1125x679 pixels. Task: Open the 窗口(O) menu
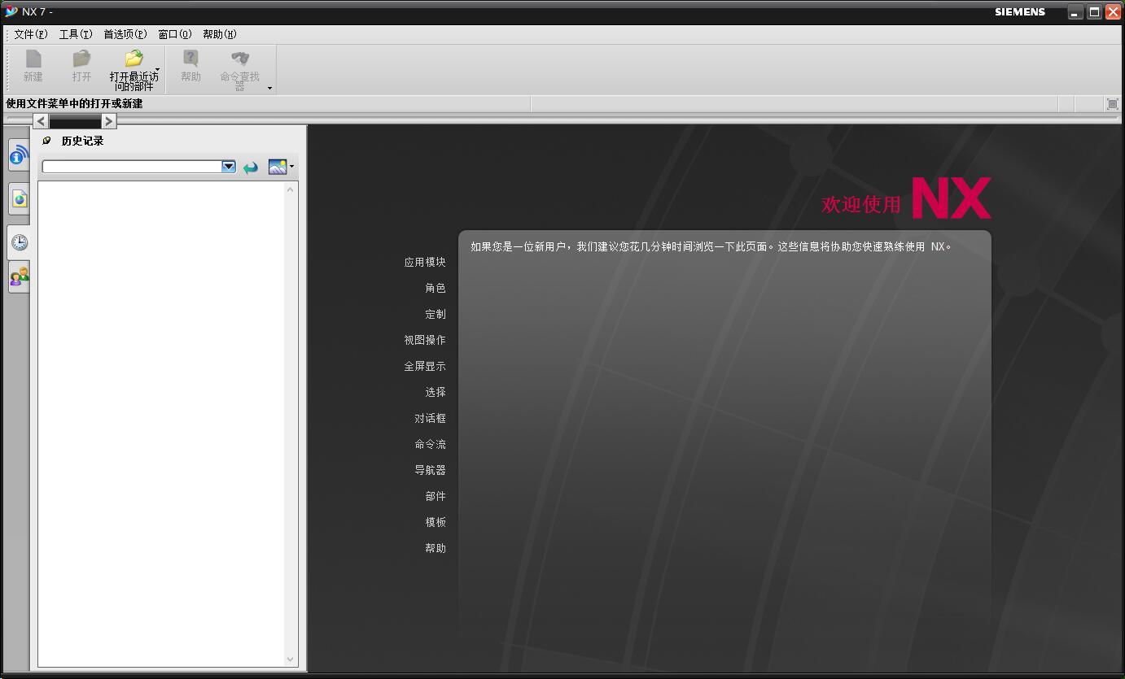tap(175, 34)
